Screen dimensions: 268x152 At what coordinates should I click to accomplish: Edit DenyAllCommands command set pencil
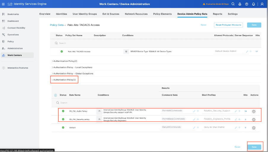point(194,128)
